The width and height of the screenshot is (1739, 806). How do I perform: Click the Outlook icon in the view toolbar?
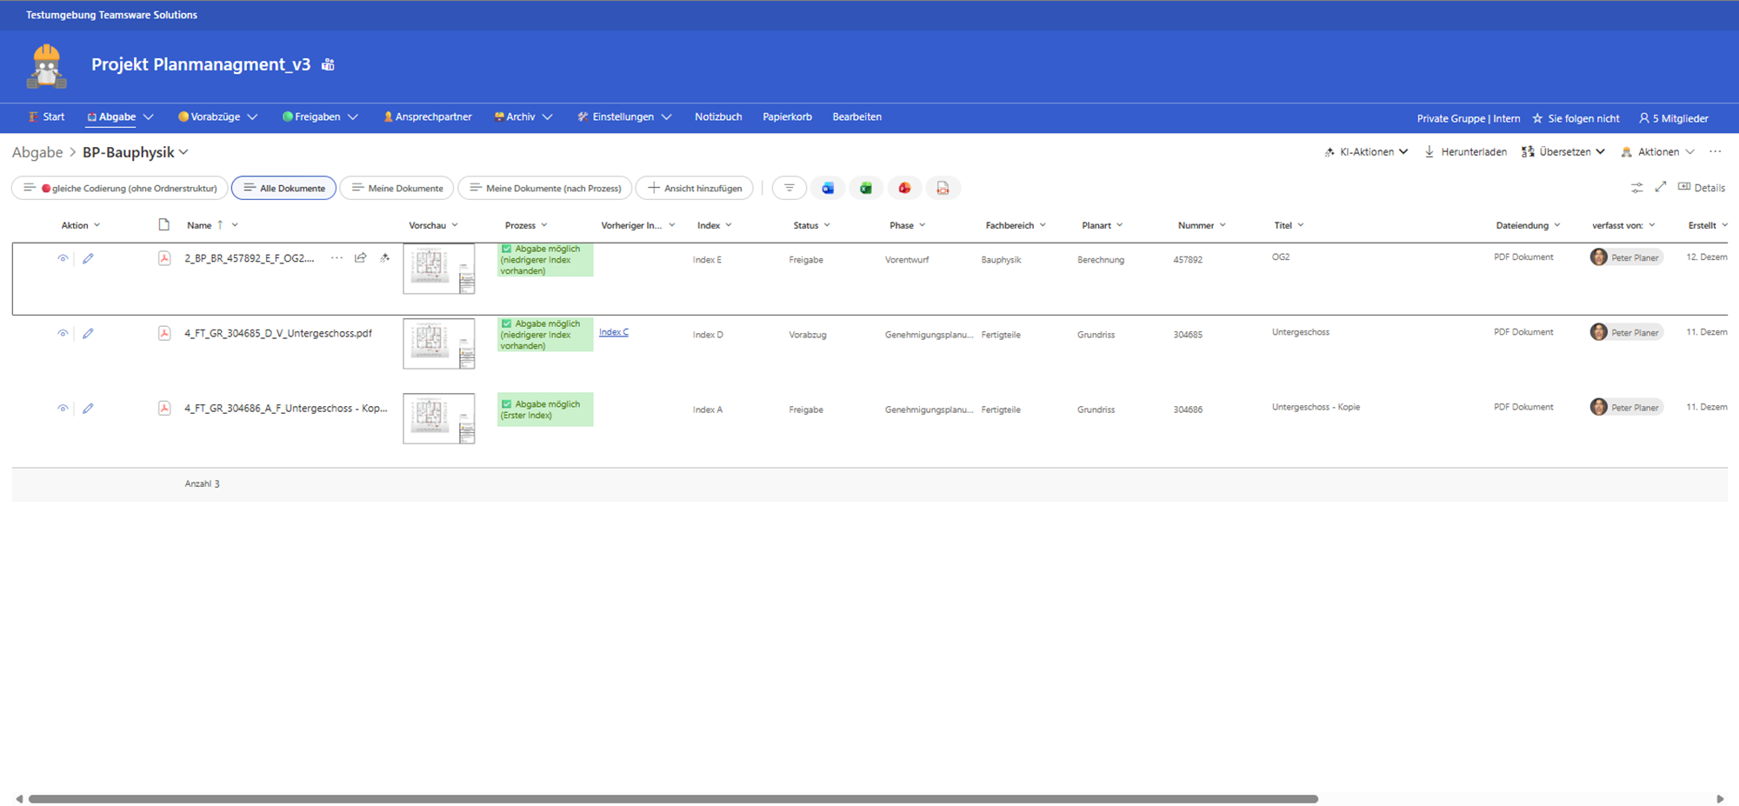tap(828, 188)
